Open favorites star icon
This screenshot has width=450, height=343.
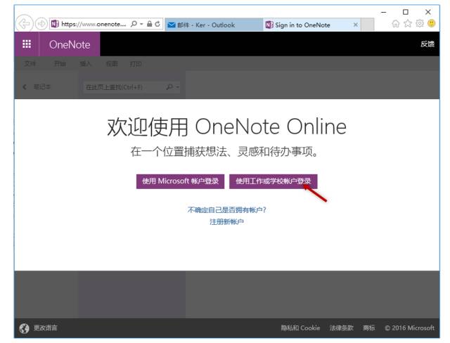coord(408,23)
